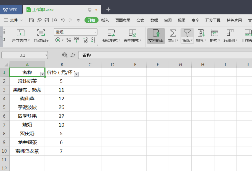
Task: Switch to the 审阅 (Review) tab
Action: point(168,20)
